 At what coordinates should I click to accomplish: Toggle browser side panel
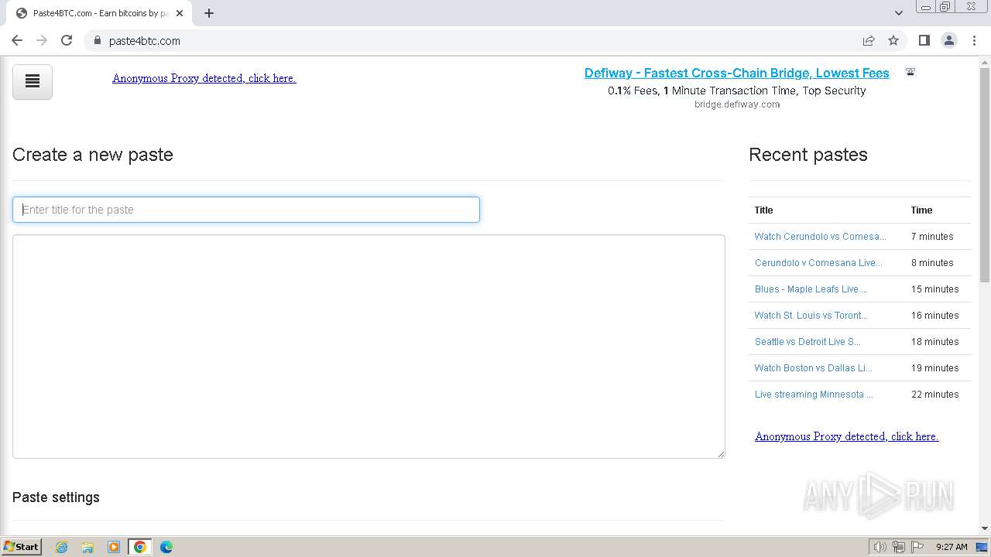point(924,40)
